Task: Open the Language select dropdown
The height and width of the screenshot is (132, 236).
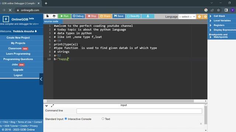Action: [187, 16]
